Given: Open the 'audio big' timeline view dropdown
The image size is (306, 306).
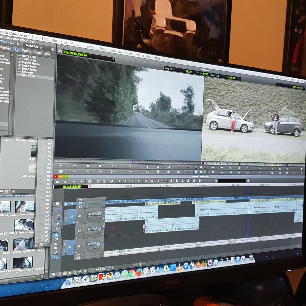Looking at the screenshot, I should tap(109, 267).
